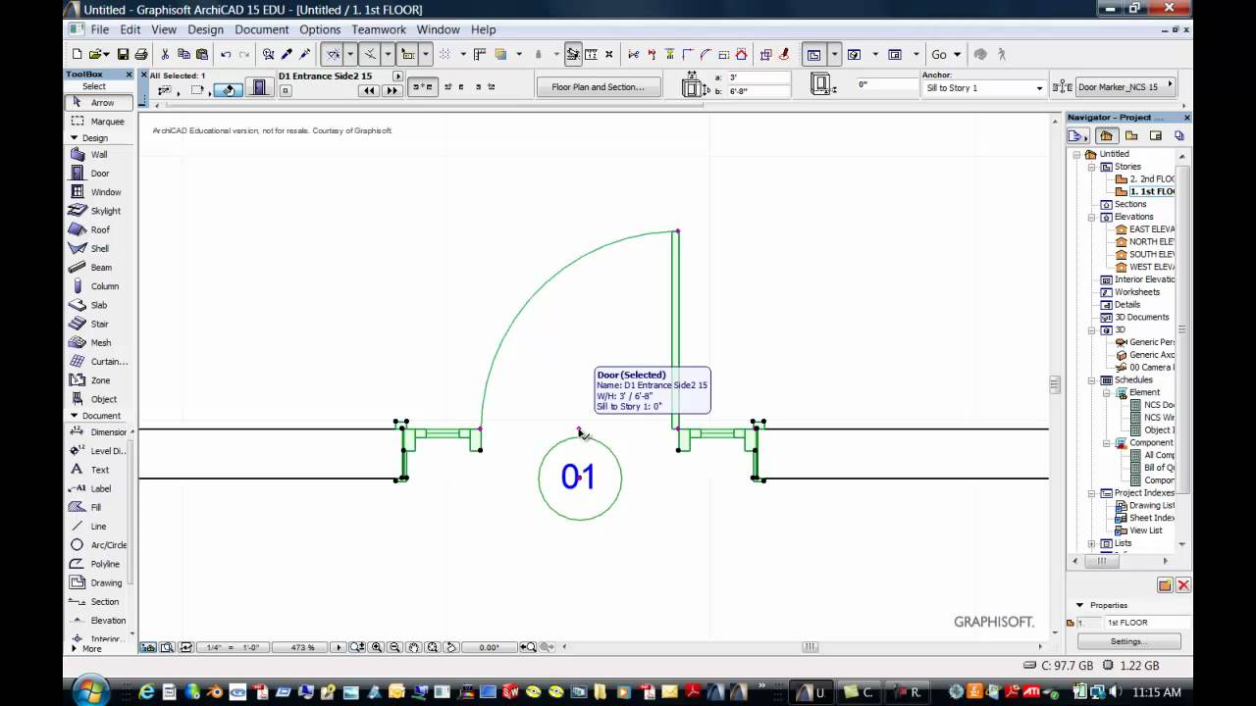
Task: Open the File menu
Action: pyautogui.click(x=100, y=29)
